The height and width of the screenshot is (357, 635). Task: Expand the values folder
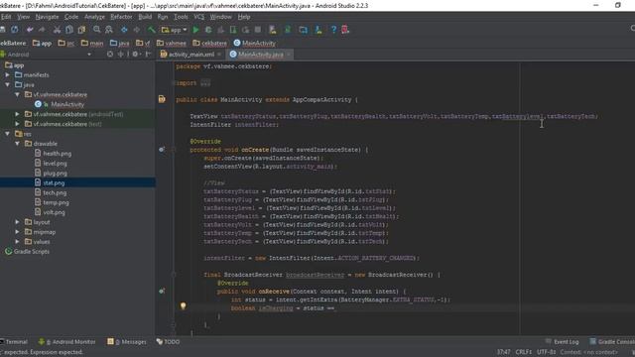coord(18,242)
